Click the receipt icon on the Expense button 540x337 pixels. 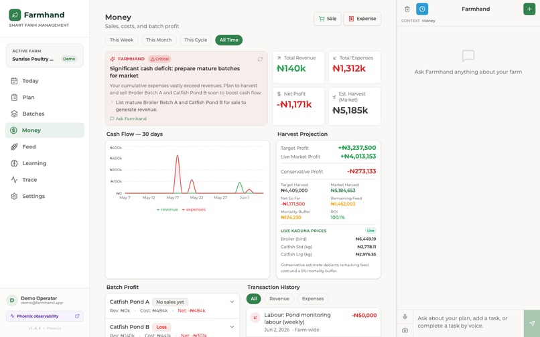(351, 19)
